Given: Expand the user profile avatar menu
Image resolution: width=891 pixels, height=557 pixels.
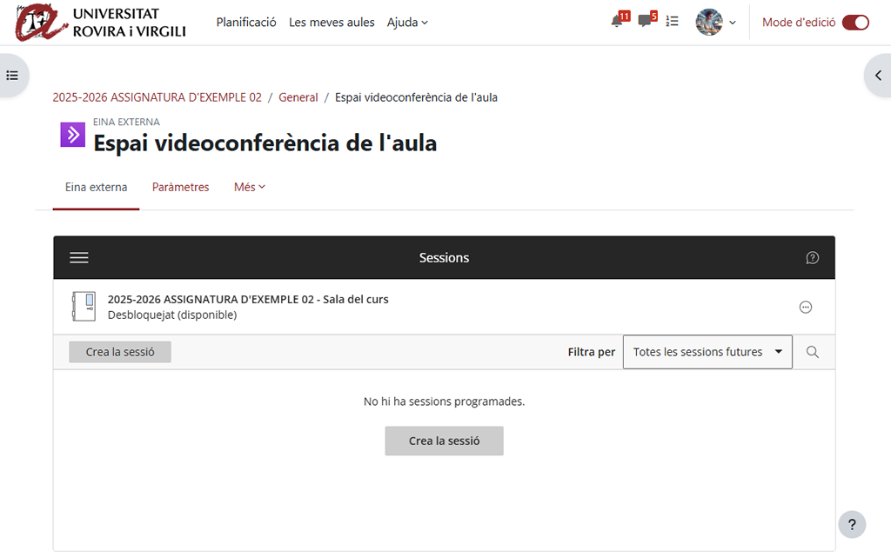Looking at the screenshot, I should (715, 22).
